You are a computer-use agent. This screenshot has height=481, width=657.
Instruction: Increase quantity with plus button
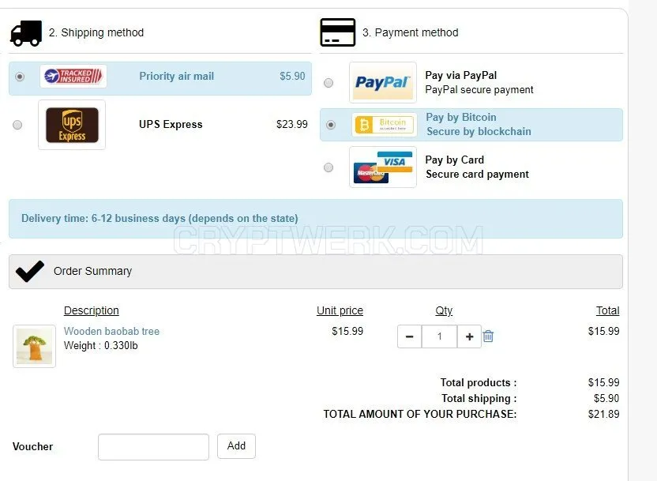pyautogui.click(x=469, y=336)
